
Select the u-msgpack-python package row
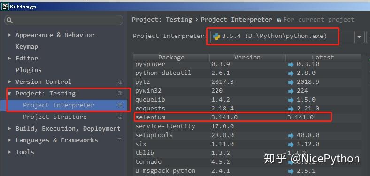coord(247,171)
